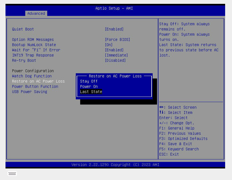Toggle Bootup NumLock State On value
Screen dimensions: 232x180
pos(109,45)
